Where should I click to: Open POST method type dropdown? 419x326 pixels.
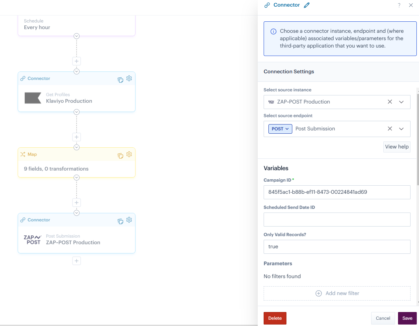click(x=280, y=129)
